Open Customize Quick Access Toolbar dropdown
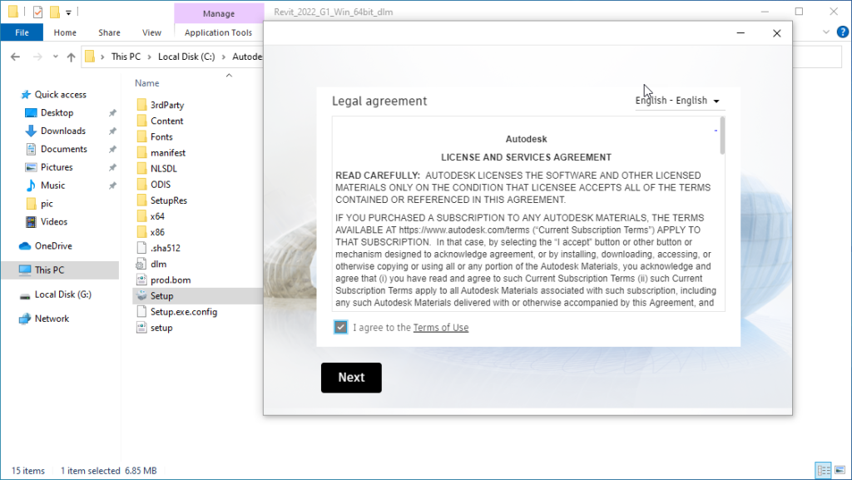This screenshot has width=852, height=480. click(x=68, y=12)
